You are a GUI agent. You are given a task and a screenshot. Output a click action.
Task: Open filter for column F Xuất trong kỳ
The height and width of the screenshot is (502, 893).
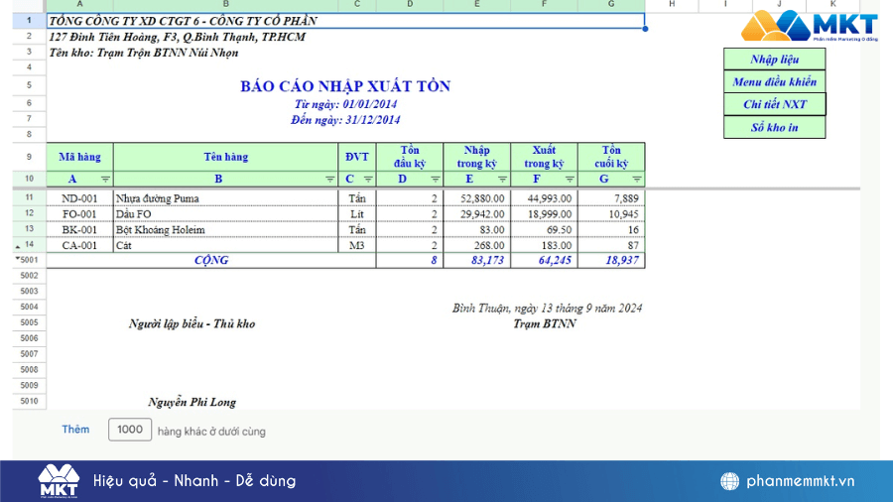570,180
